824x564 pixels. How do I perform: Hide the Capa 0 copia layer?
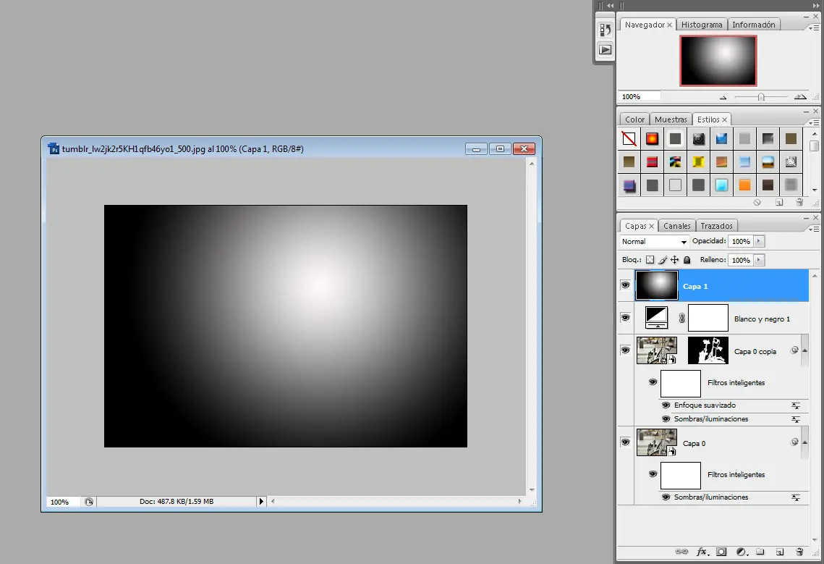tap(625, 350)
